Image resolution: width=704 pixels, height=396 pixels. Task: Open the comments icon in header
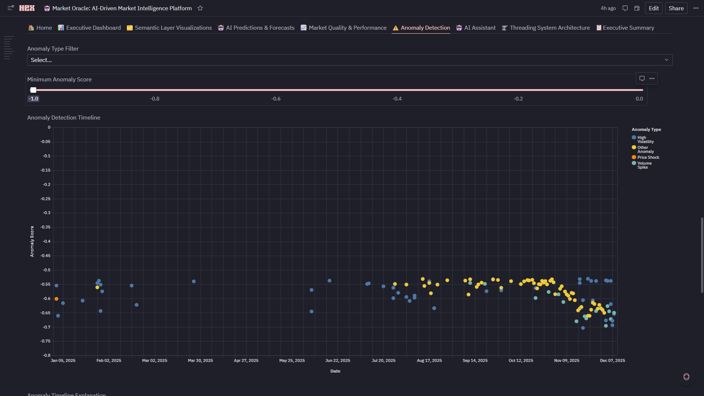click(x=625, y=8)
